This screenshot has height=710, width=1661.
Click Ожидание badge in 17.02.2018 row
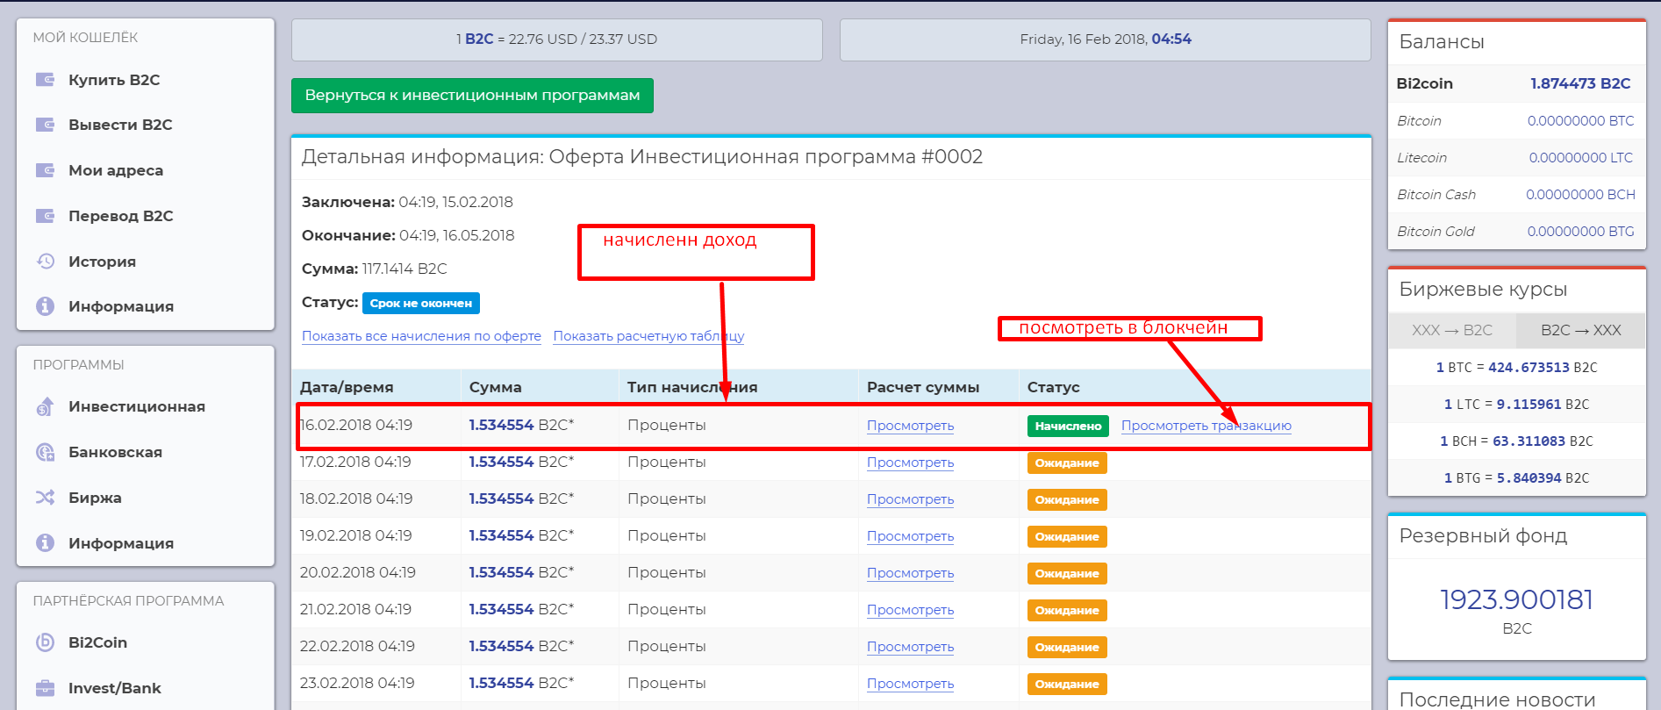[1067, 463]
